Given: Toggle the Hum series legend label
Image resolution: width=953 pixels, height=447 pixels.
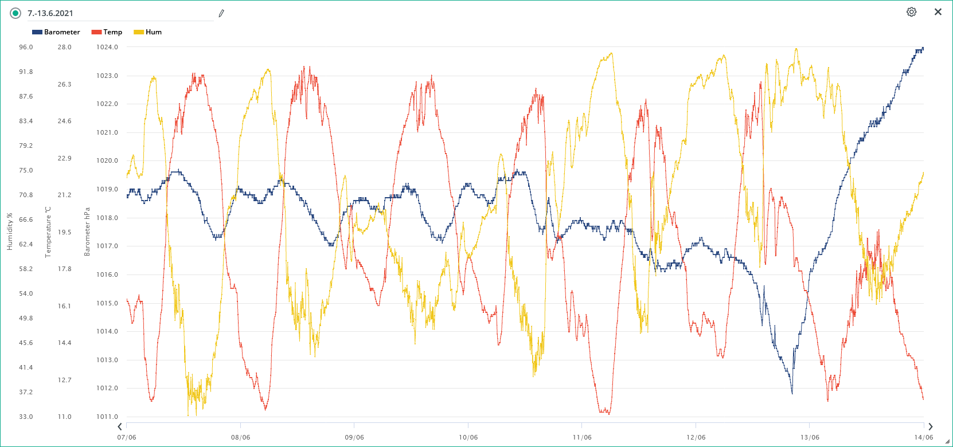Looking at the screenshot, I should coord(153,32).
